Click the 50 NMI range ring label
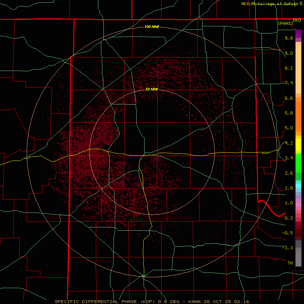Viewport: 304px width, 304px height. click(x=152, y=89)
